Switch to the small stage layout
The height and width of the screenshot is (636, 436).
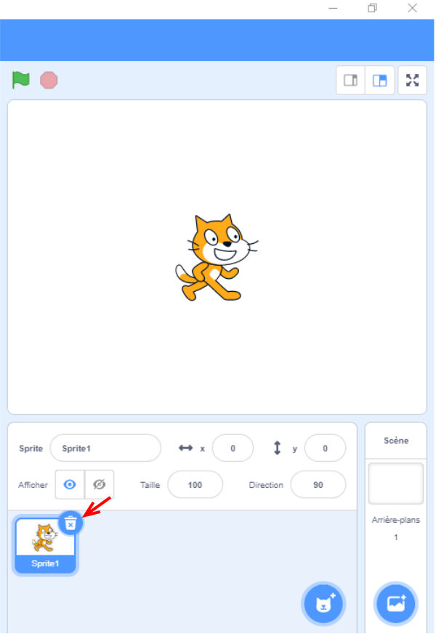coord(351,81)
